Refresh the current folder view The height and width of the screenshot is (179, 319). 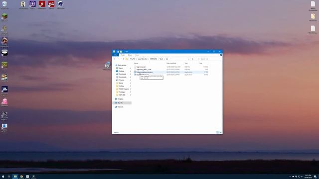192,59
